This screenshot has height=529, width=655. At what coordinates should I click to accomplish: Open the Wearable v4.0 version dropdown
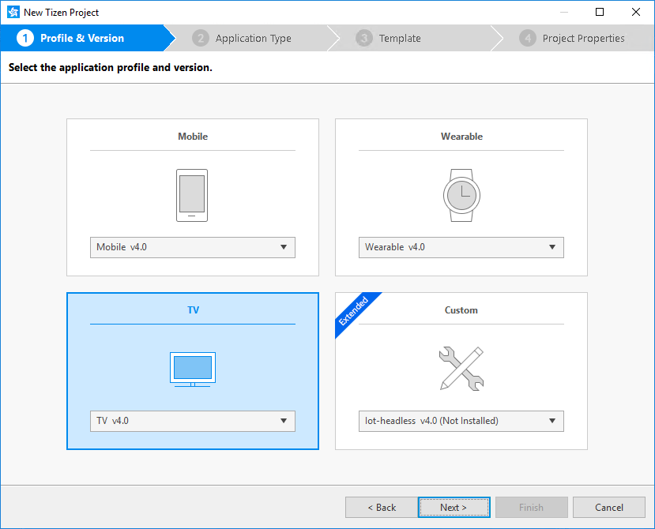click(x=461, y=247)
